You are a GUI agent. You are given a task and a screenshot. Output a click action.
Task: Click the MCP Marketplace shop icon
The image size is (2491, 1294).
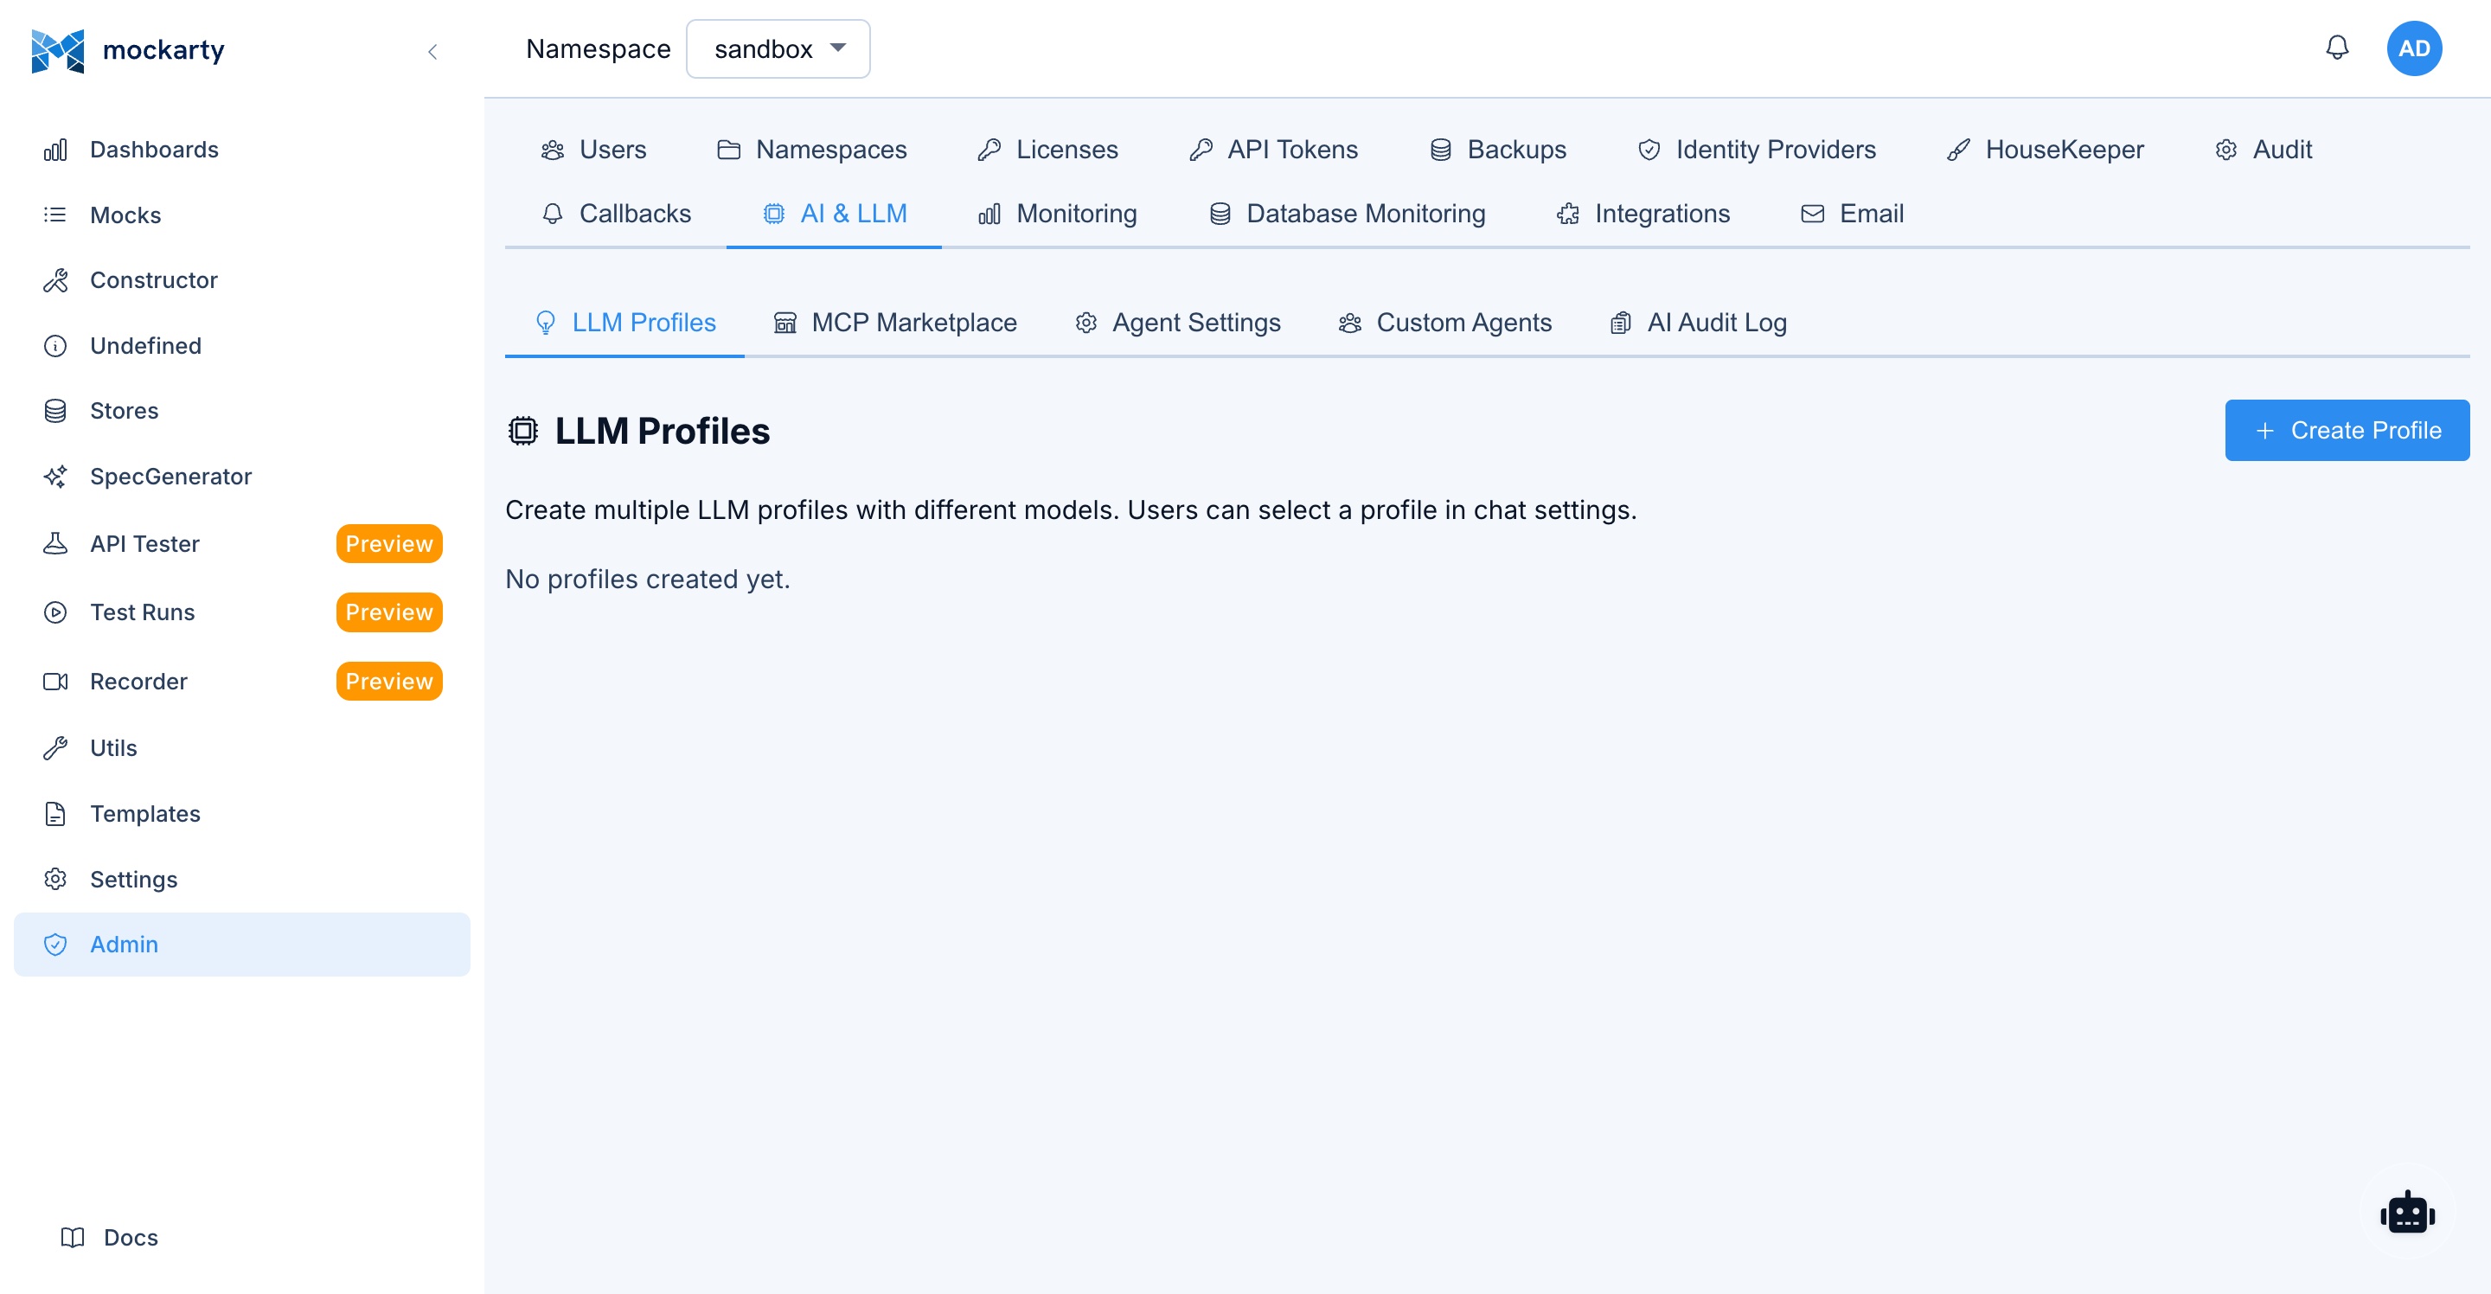coord(785,323)
